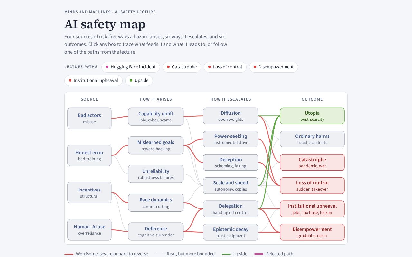
Task: Click the Institutional upheaval jobs, tax base box
Action: 312,209
